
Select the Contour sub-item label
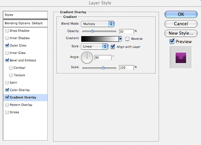20,68
